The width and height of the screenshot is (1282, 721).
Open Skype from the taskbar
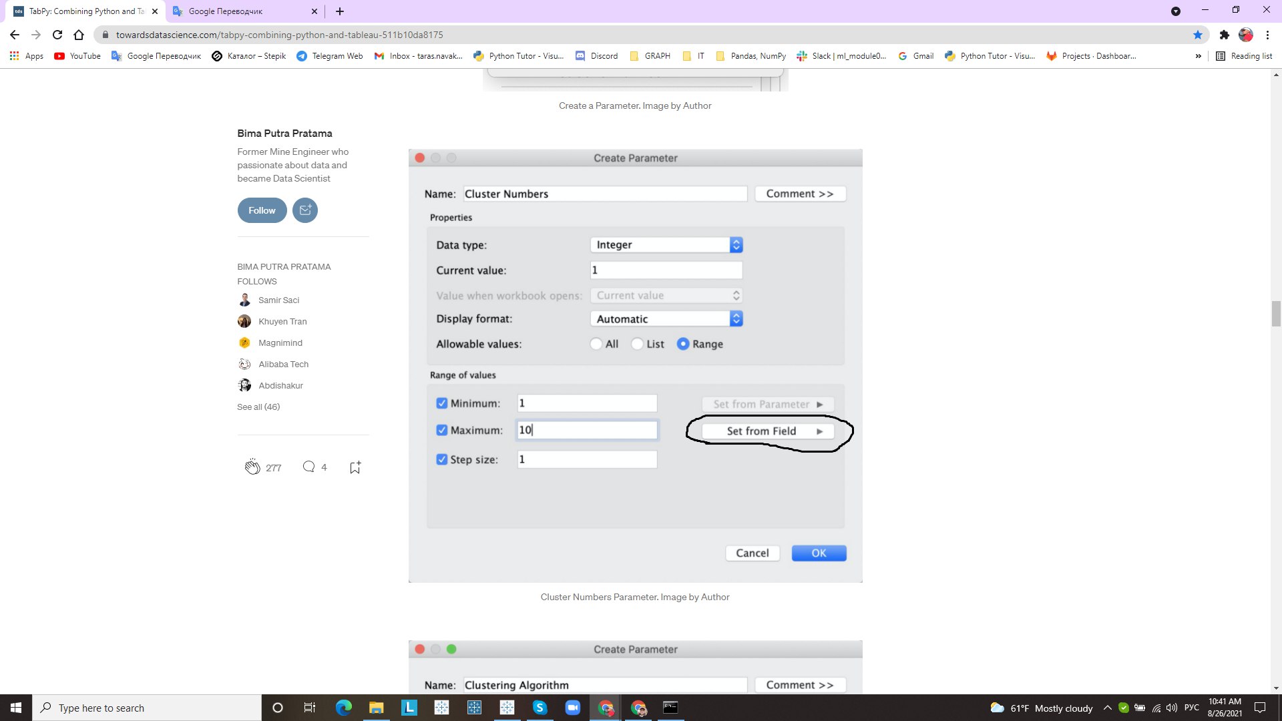pyautogui.click(x=540, y=708)
